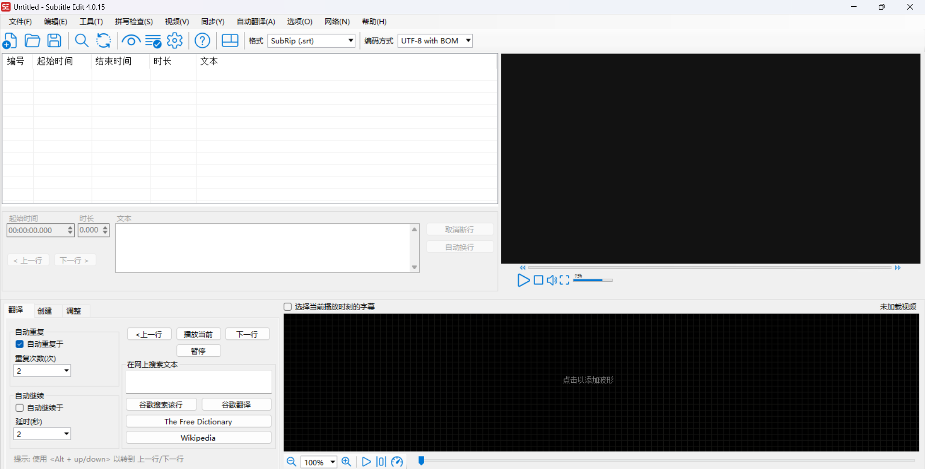925x469 pixels.
Task: Click the Wikipedia button
Action: click(198, 438)
